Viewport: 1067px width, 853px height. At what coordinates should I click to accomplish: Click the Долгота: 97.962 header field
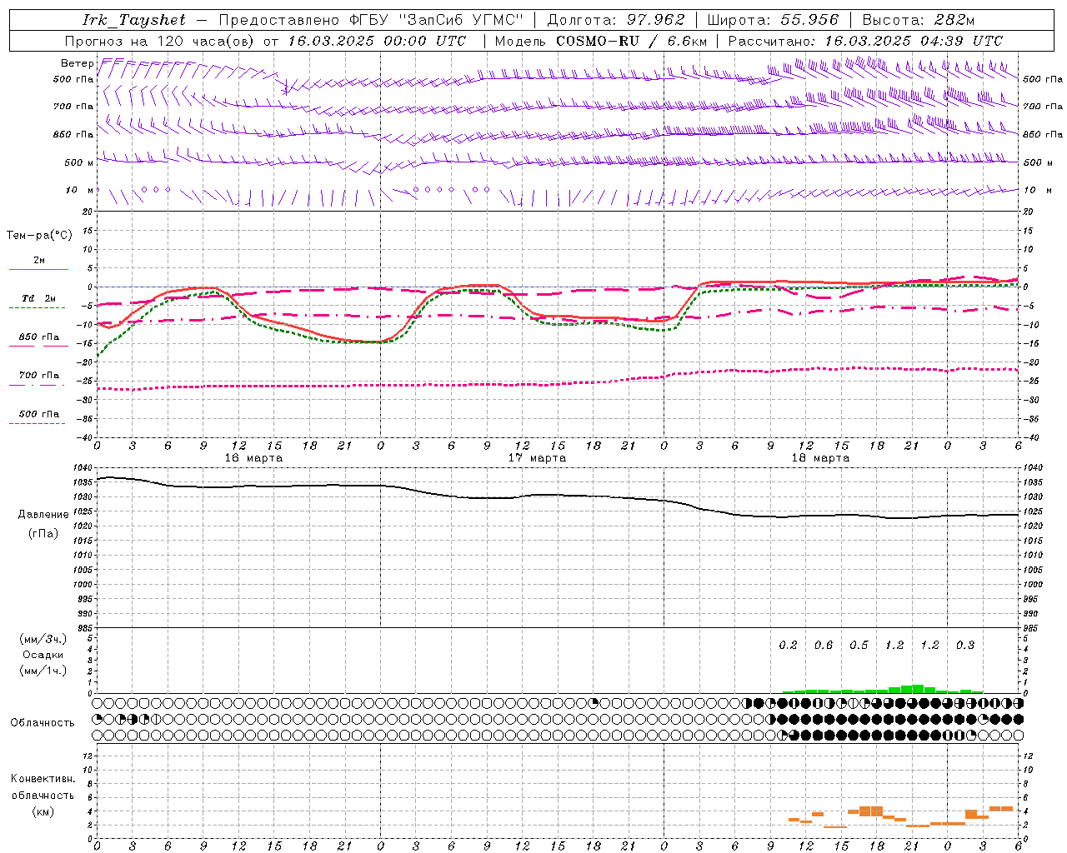coord(617,20)
